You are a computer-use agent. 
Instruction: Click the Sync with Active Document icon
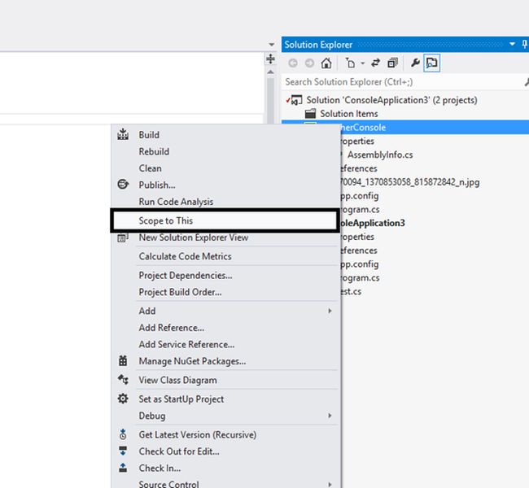pyautogui.click(x=375, y=63)
